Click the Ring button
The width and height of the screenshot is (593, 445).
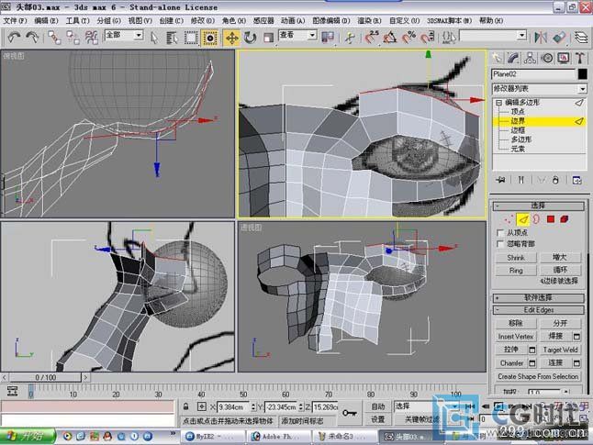pos(516,271)
